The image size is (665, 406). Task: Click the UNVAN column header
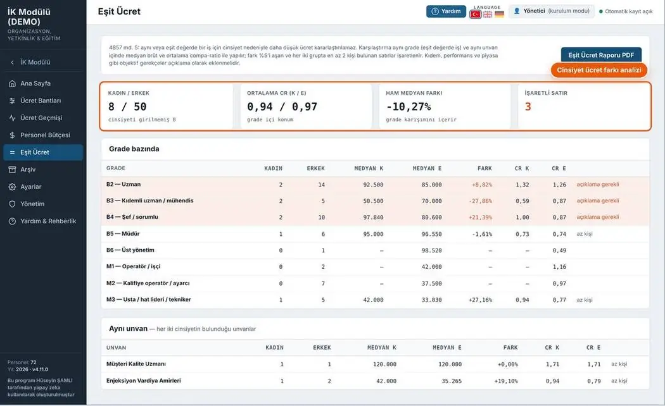pyautogui.click(x=116, y=348)
